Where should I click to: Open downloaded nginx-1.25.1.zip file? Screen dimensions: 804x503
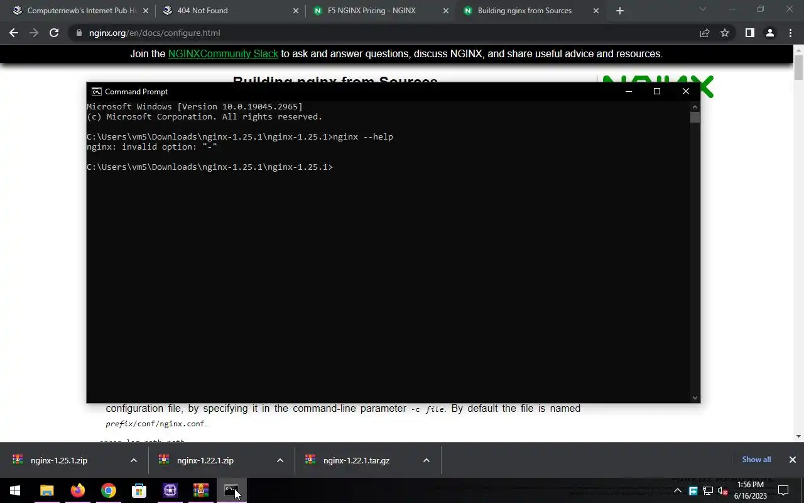60,460
